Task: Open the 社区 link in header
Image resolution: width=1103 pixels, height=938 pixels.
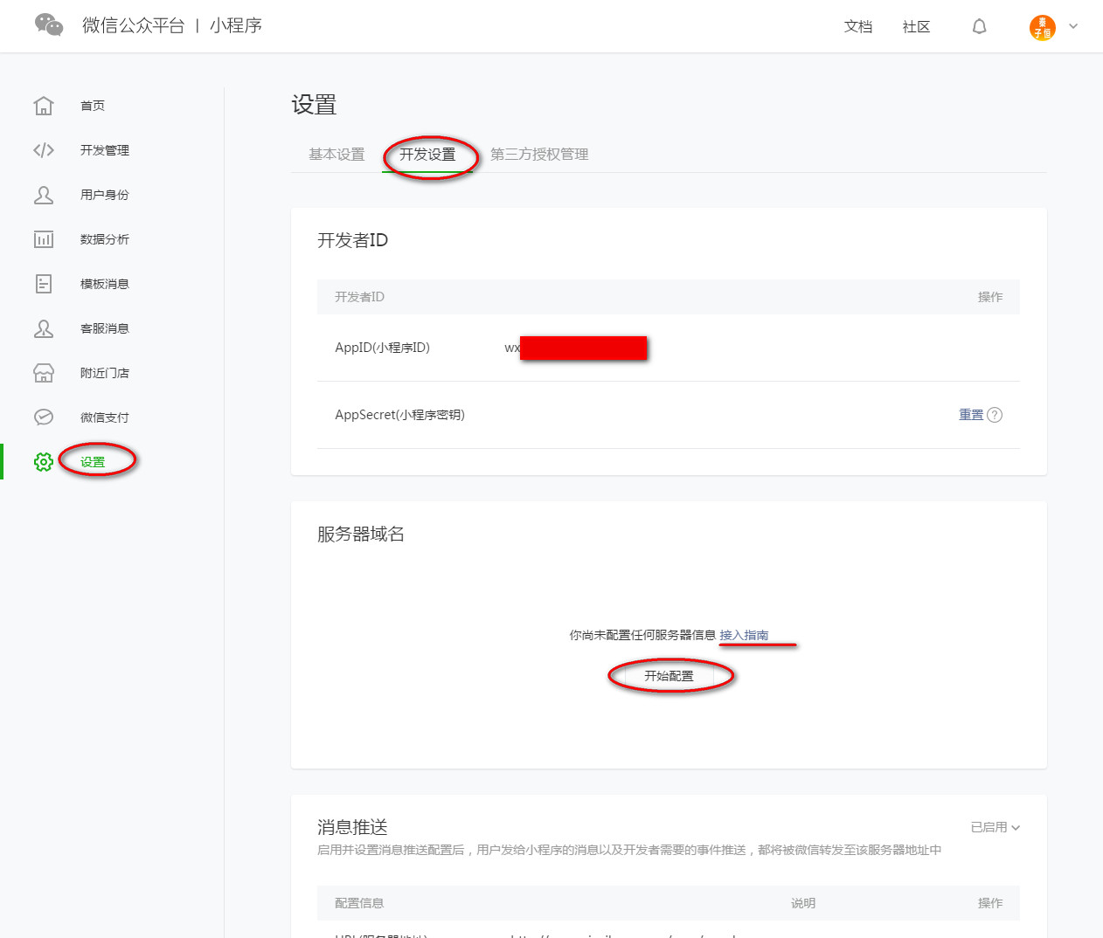Action: coord(916,27)
